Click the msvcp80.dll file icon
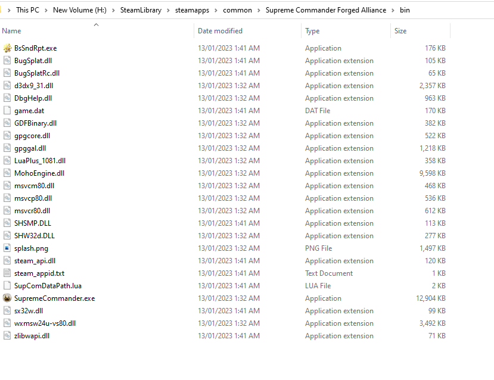This screenshot has width=494, height=380. (x=7, y=198)
